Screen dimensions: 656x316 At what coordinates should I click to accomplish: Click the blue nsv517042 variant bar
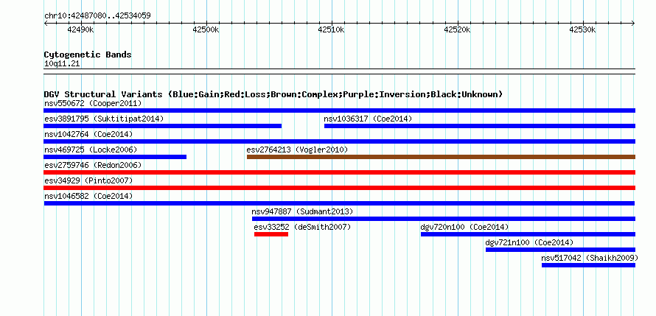tap(589, 265)
